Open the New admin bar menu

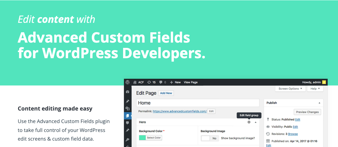[178, 82]
